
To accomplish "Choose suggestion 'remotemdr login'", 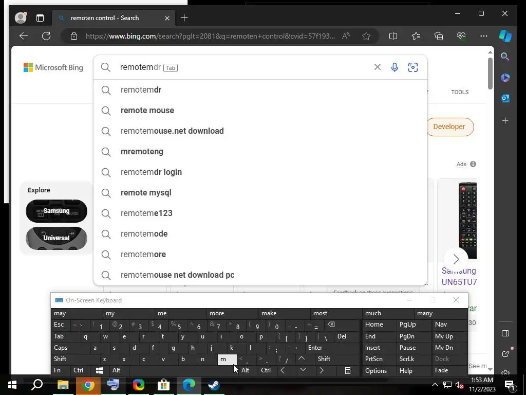I will (260, 172).
